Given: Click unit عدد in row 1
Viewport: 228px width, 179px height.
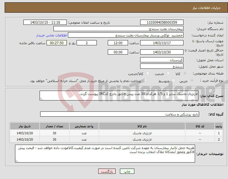Looking at the screenshot, I should pos(84,133).
